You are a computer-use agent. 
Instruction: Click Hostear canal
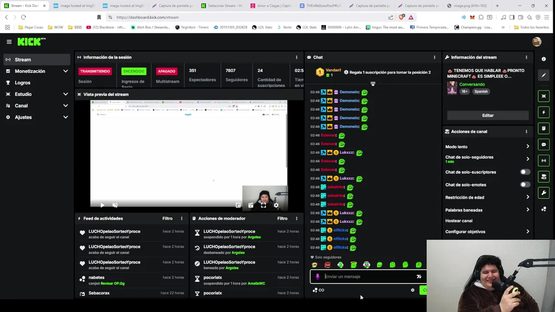pyautogui.click(x=459, y=221)
